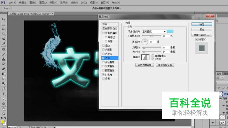This screenshot has height=128, width=228.
Task: Select the History Brush tool
Action: [x=4, y=64]
